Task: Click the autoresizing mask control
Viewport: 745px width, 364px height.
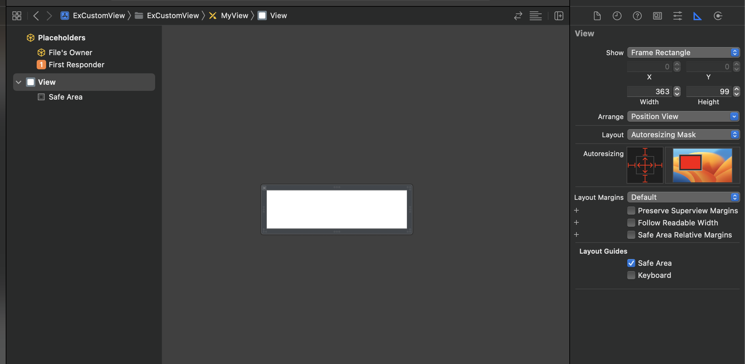Action: point(645,165)
